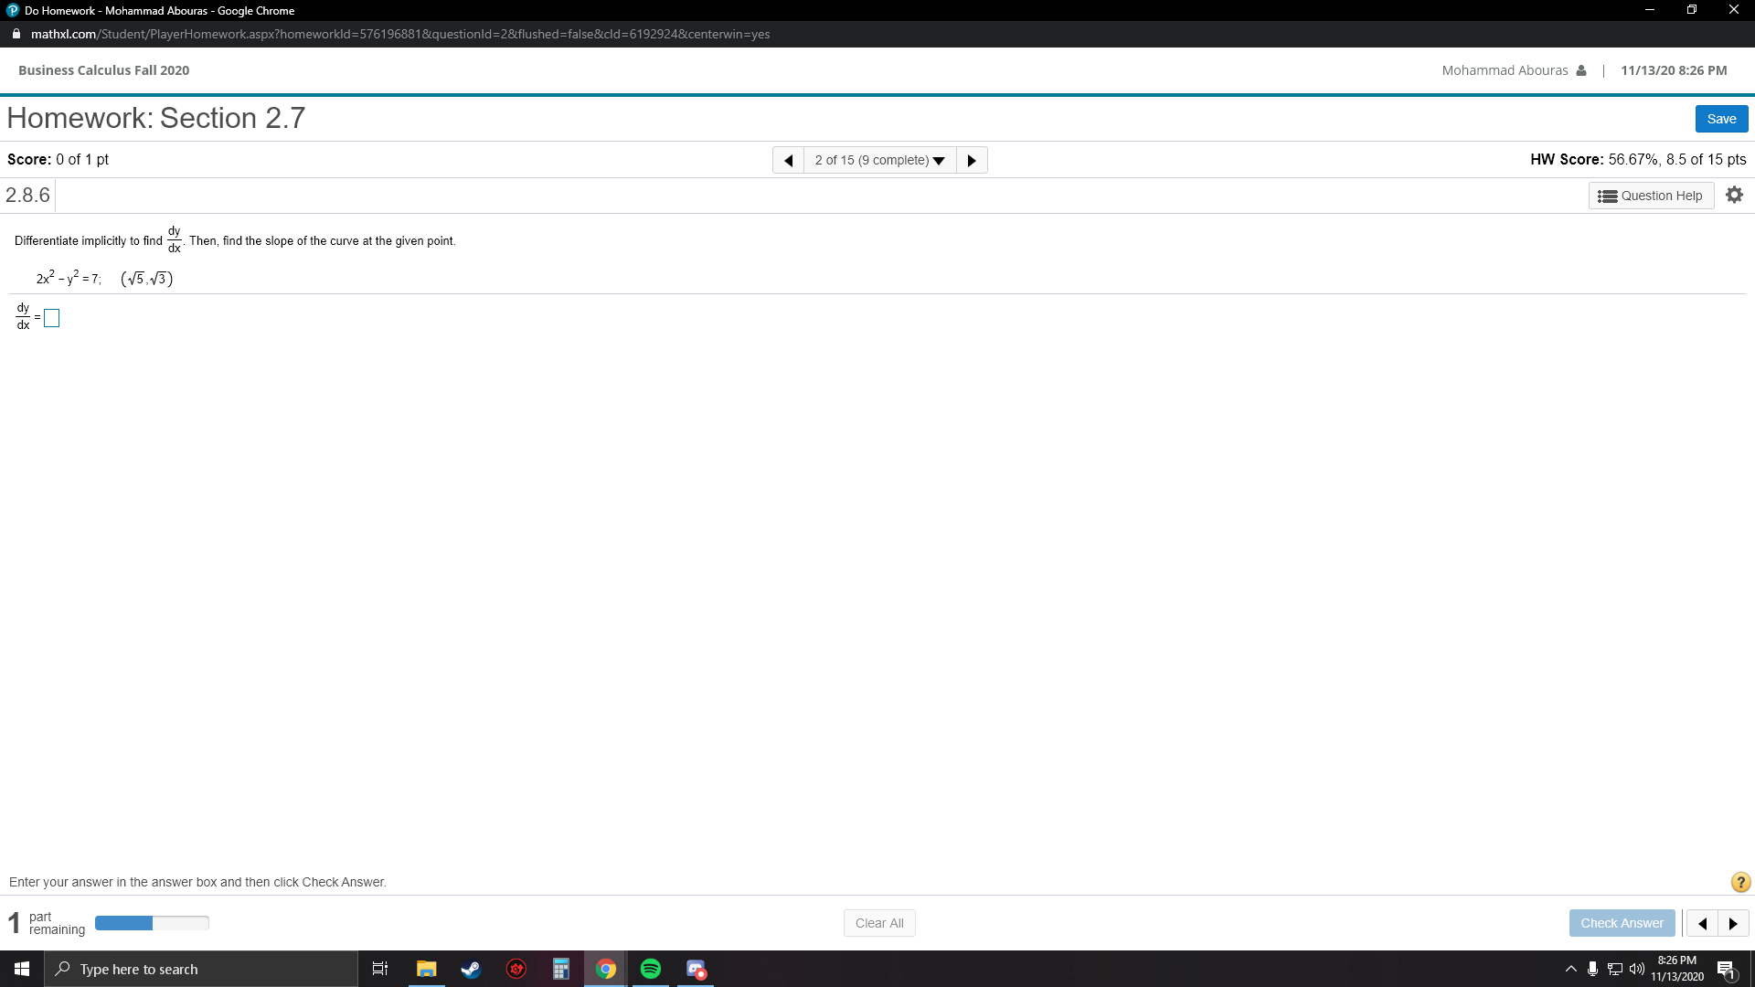Click the orange help question mark icon
The height and width of the screenshot is (987, 1755).
pos(1740,882)
